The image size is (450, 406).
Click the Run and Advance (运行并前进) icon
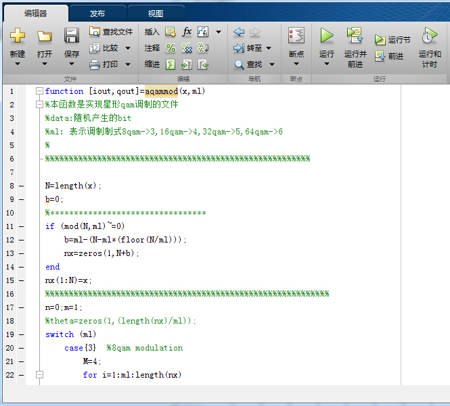coord(355,35)
